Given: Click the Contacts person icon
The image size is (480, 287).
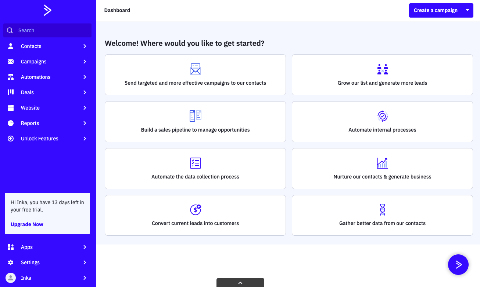Looking at the screenshot, I should [x=11, y=46].
